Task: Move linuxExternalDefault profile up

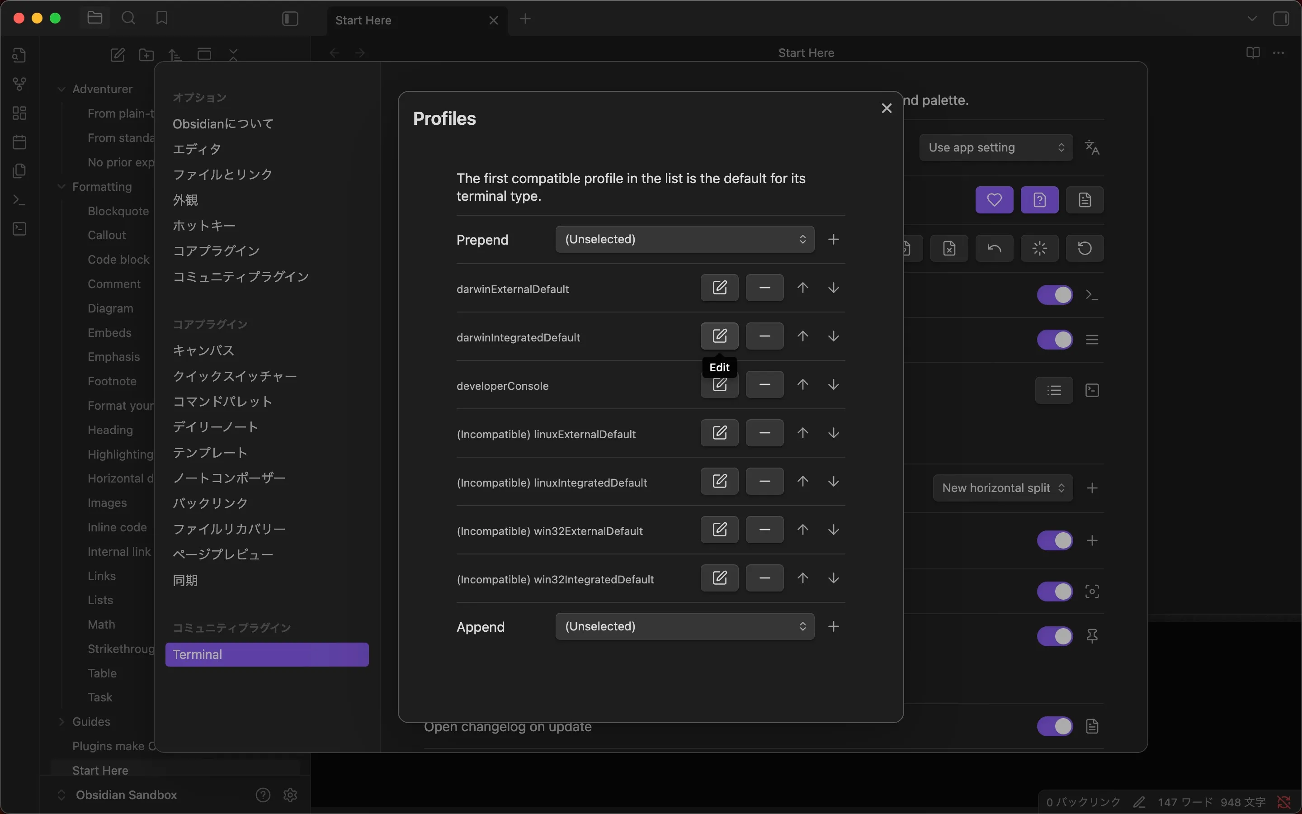Action: pyautogui.click(x=803, y=433)
